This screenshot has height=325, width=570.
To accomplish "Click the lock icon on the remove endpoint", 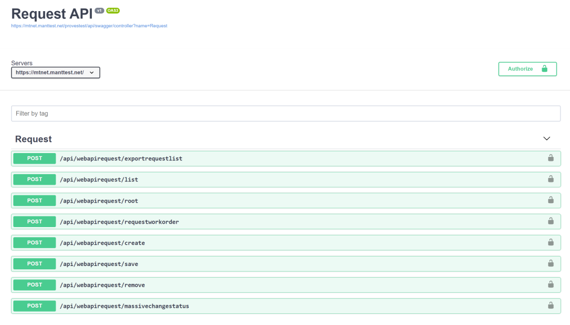I will pyautogui.click(x=551, y=284).
